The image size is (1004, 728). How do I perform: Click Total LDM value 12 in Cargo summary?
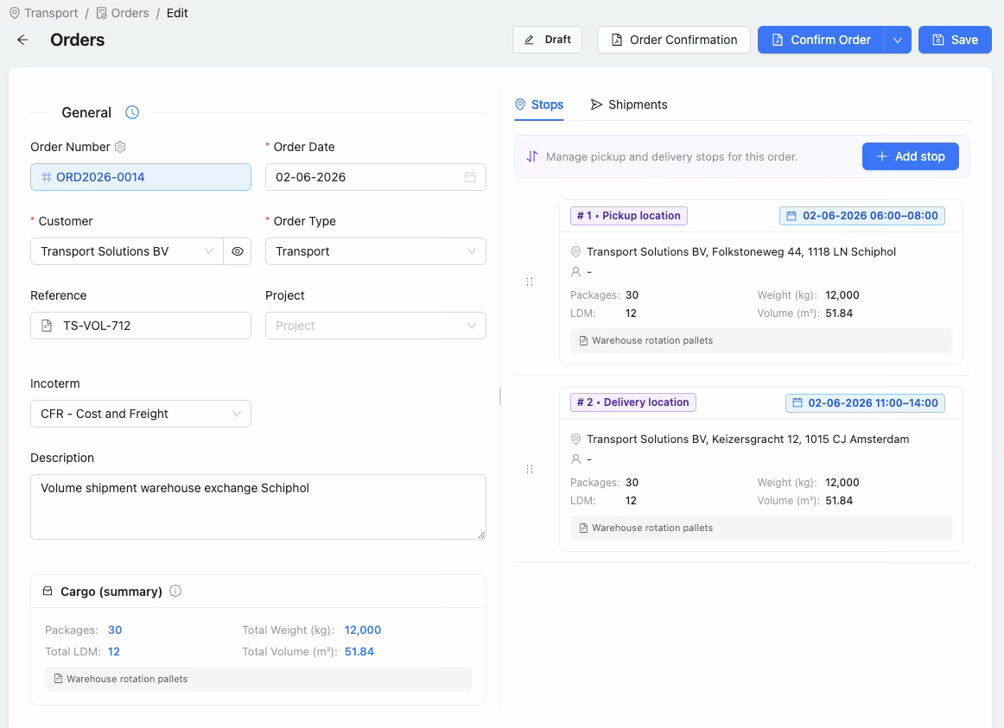(x=114, y=652)
